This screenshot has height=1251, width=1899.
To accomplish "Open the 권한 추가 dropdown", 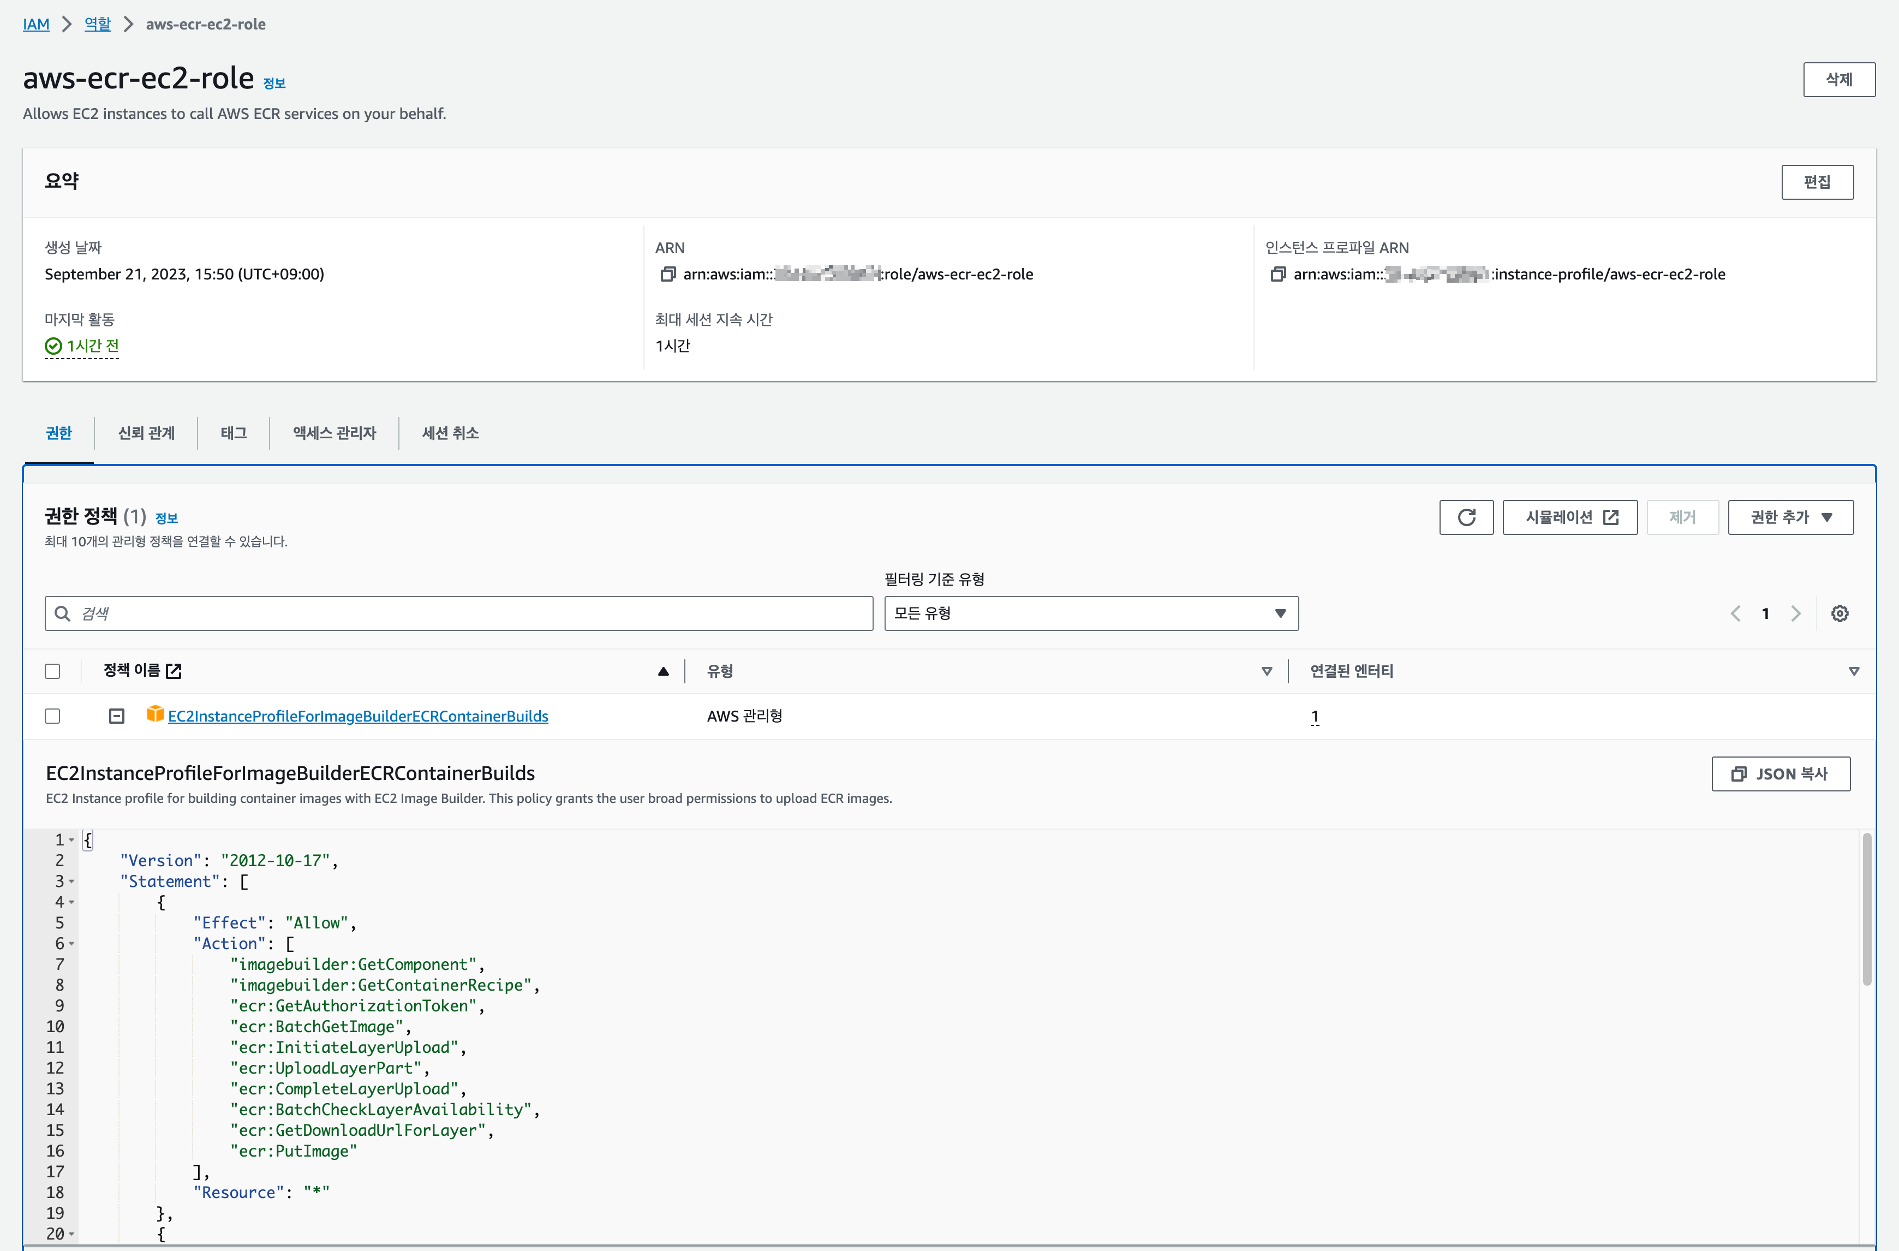I will [x=1790, y=518].
